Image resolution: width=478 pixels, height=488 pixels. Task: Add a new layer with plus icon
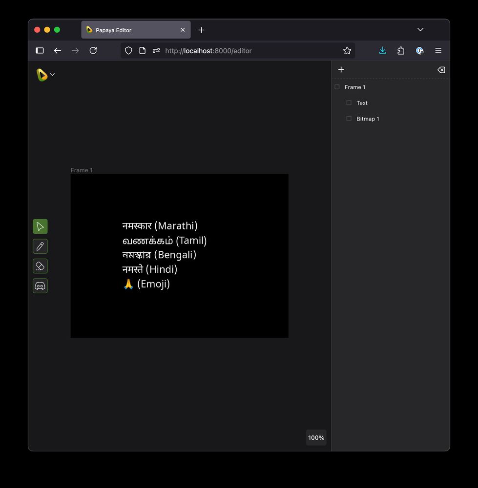tap(341, 69)
